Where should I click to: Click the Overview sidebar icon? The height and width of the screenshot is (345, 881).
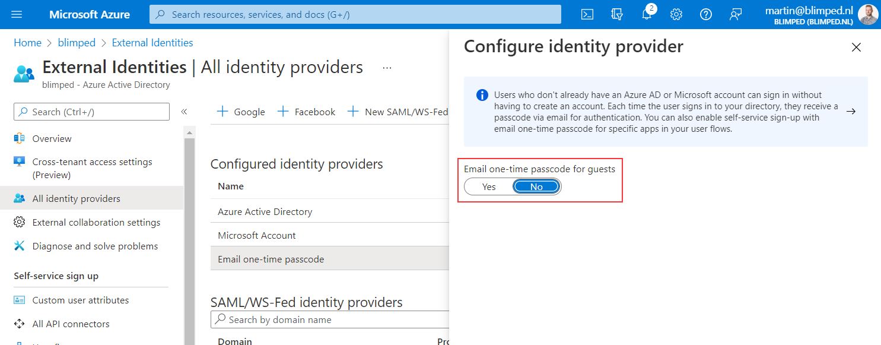(x=20, y=138)
